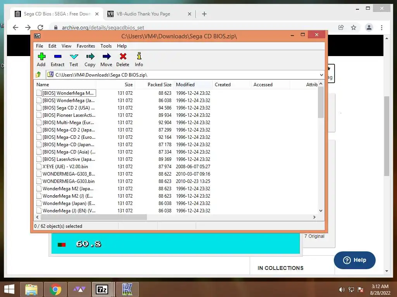Click the Copy toolbar icon
Screen dimensions: 397x297
(90, 60)
